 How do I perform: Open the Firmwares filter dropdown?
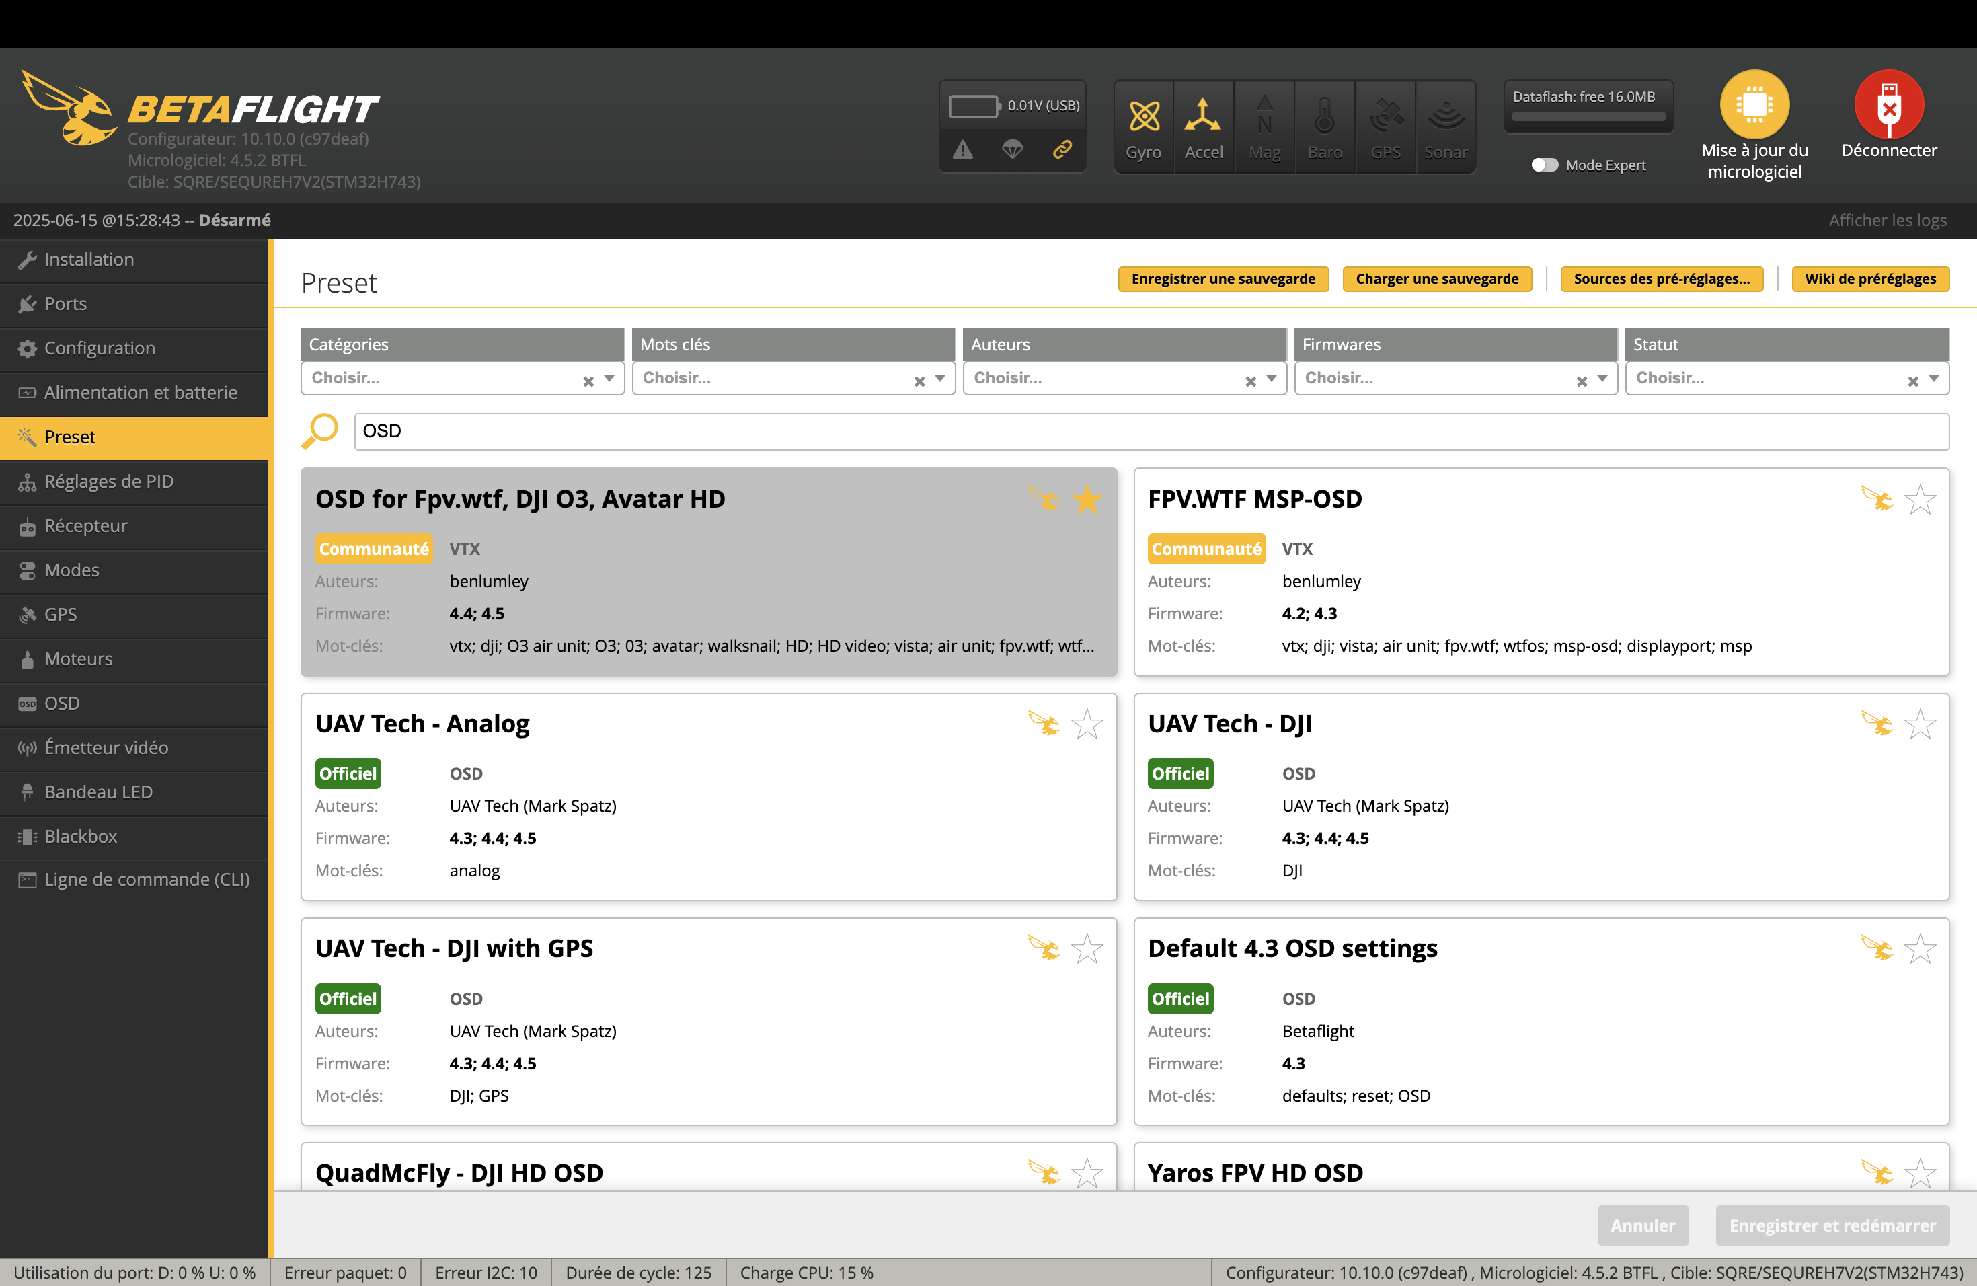(1602, 379)
